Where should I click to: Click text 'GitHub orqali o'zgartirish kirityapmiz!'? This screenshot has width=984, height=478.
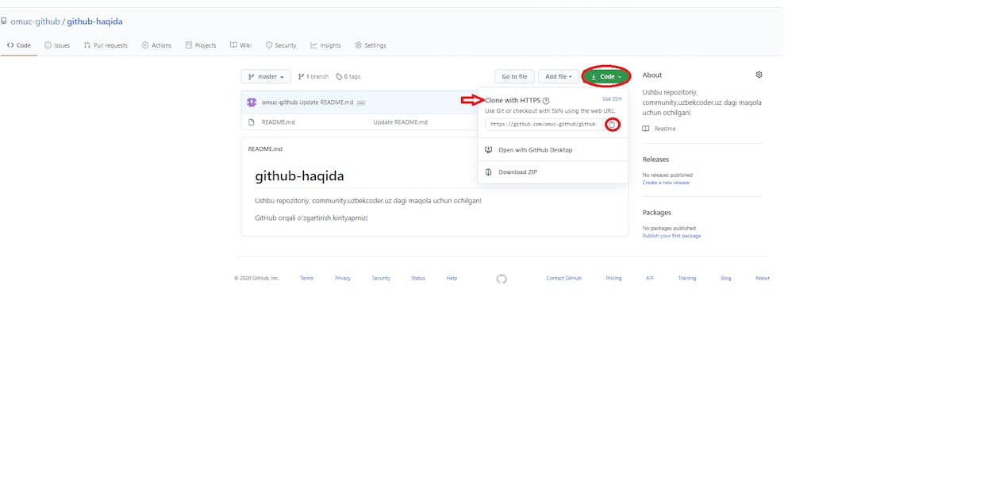[x=311, y=218]
